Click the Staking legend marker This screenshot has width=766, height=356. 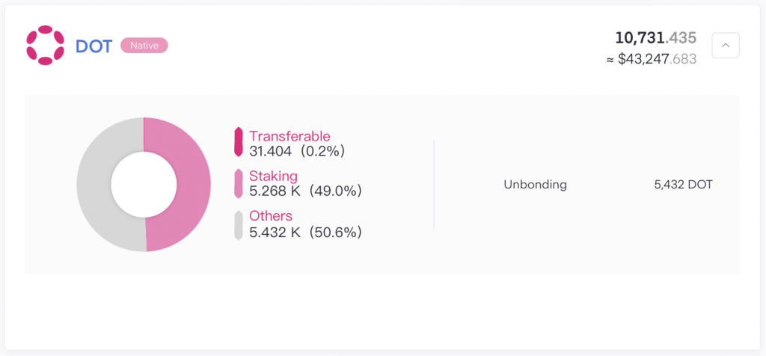click(x=239, y=184)
